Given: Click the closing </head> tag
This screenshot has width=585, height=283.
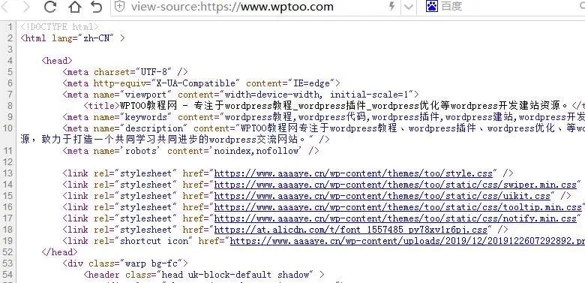Looking at the screenshot, I should [x=59, y=252].
